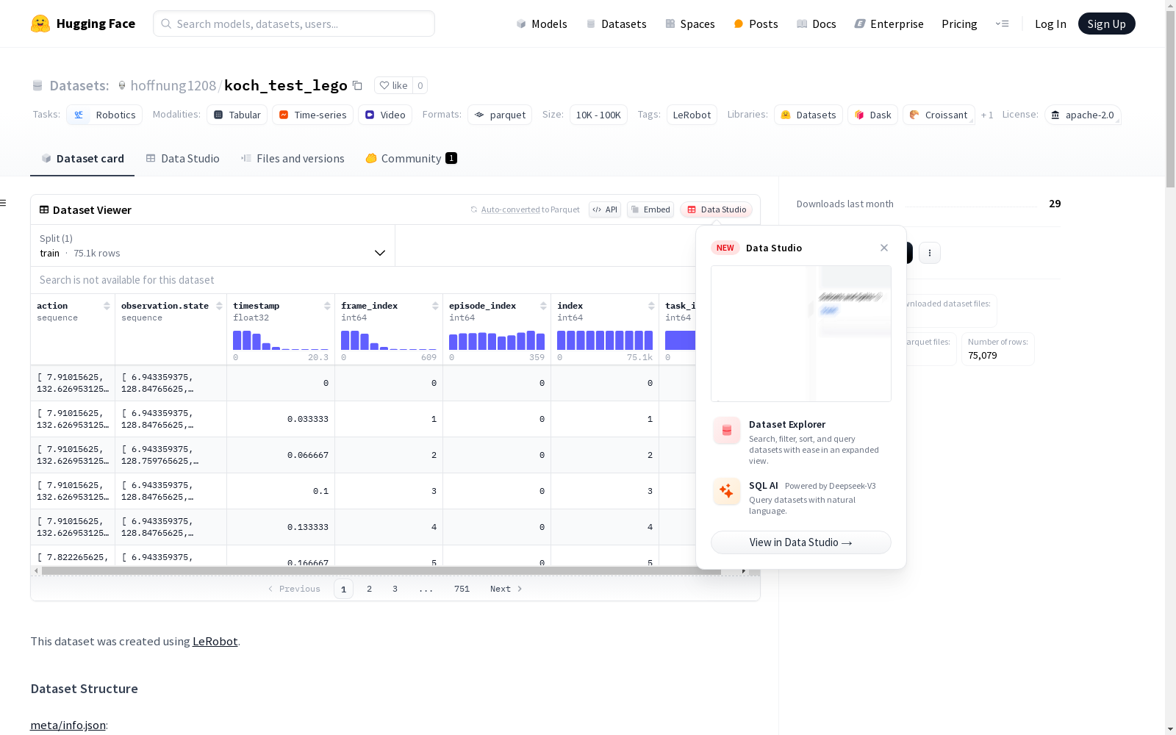The width and height of the screenshot is (1176, 735).
Task: Focus the search models, datasets, users field
Action: tap(294, 24)
